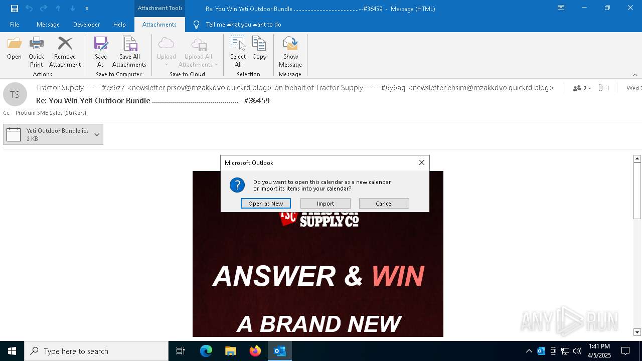This screenshot has width=642, height=361.
Task: Close the Microsoft Outlook dialog
Action: click(x=421, y=162)
